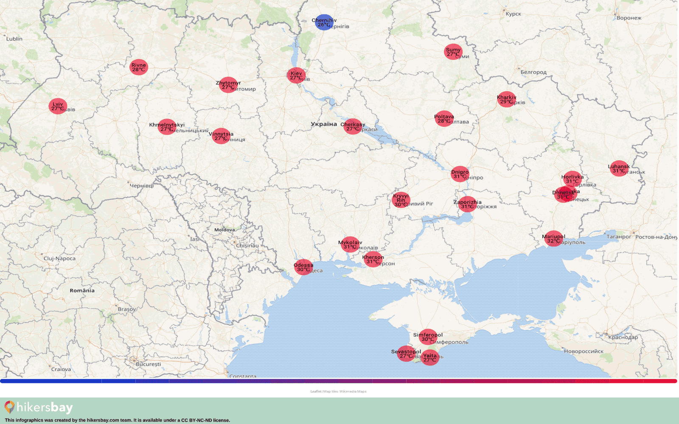The height and width of the screenshot is (424, 679).
Task: Click the Brașov city label
Action: click(127, 309)
